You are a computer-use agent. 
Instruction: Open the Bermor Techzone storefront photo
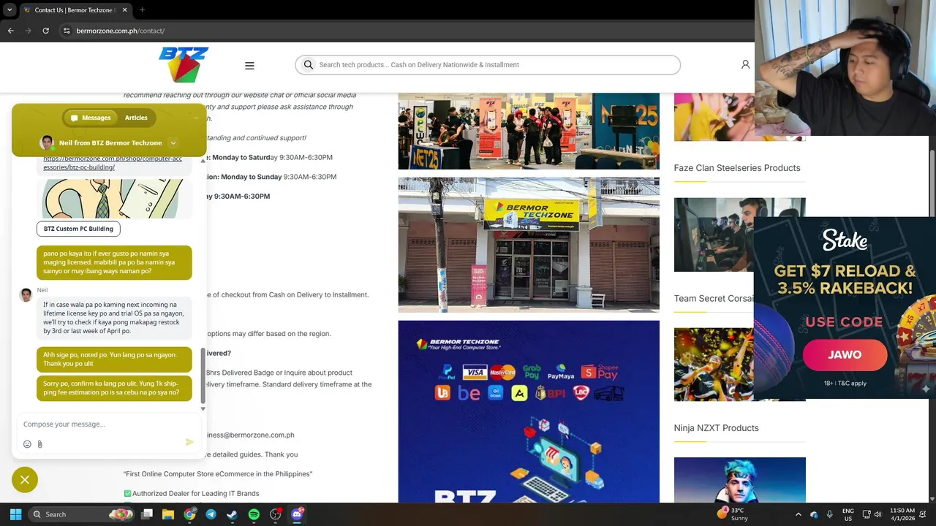[529, 245]
